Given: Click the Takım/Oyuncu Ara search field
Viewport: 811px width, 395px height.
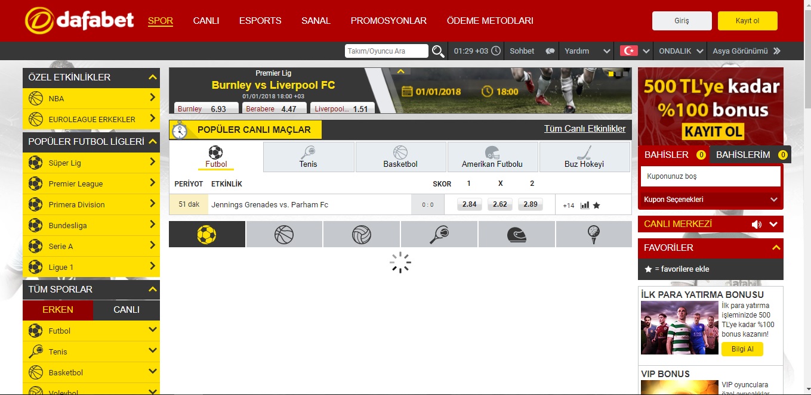Looking at the screenshot, I should [x=387, y=51].
